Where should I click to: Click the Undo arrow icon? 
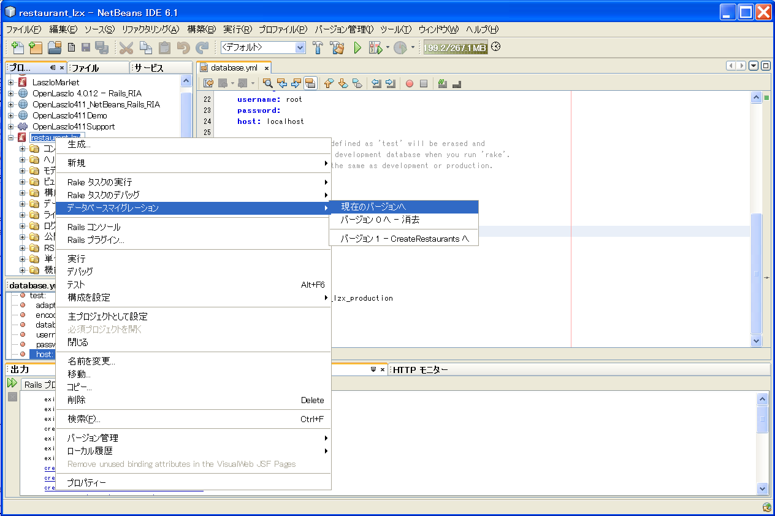tap(183, 48)
